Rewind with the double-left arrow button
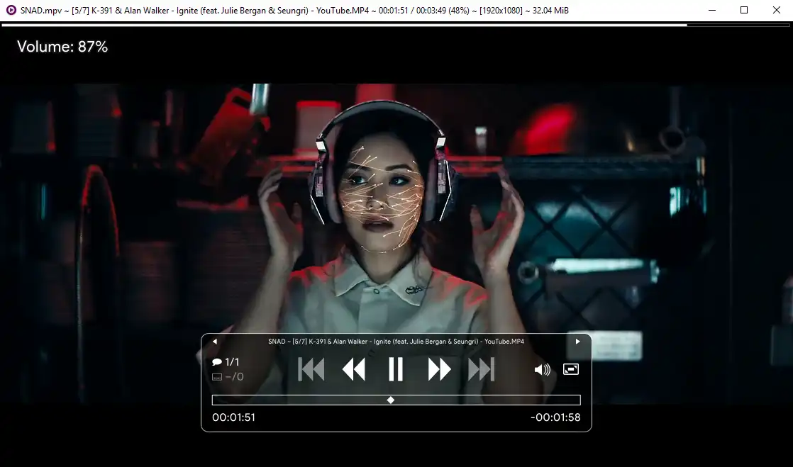 coord(353,369)
